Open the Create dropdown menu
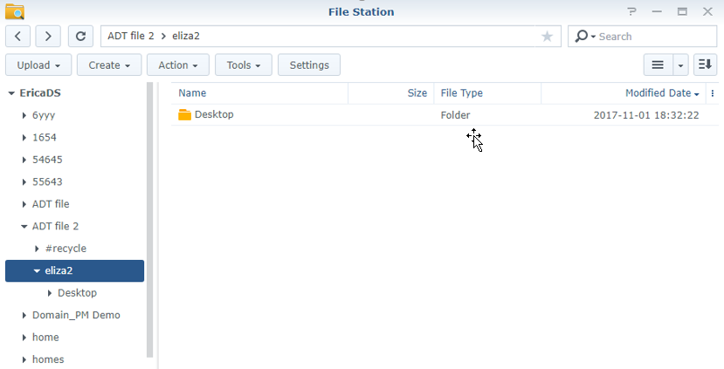This screenshot has width=724, height=369. point(109,65)
